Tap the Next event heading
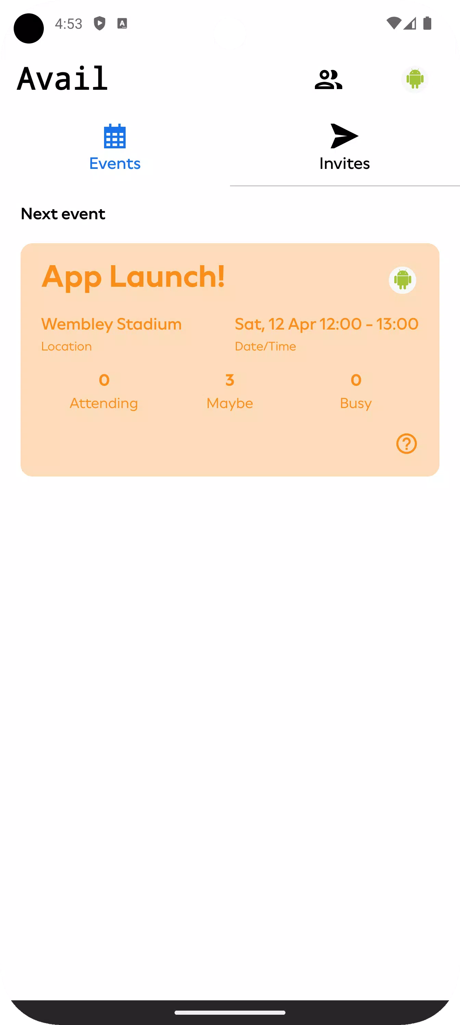This screenshot has height=1025, width=460. (x=63, y=214)
